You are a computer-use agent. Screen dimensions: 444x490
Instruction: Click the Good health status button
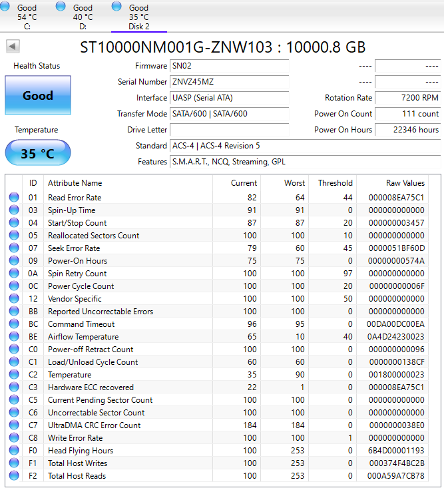click(38, 95)
